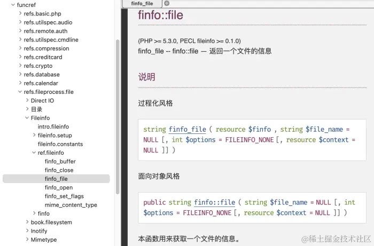Collapse refs.fileprocess.file chevron
Screen dimensions: 374x246
point(20,92)
